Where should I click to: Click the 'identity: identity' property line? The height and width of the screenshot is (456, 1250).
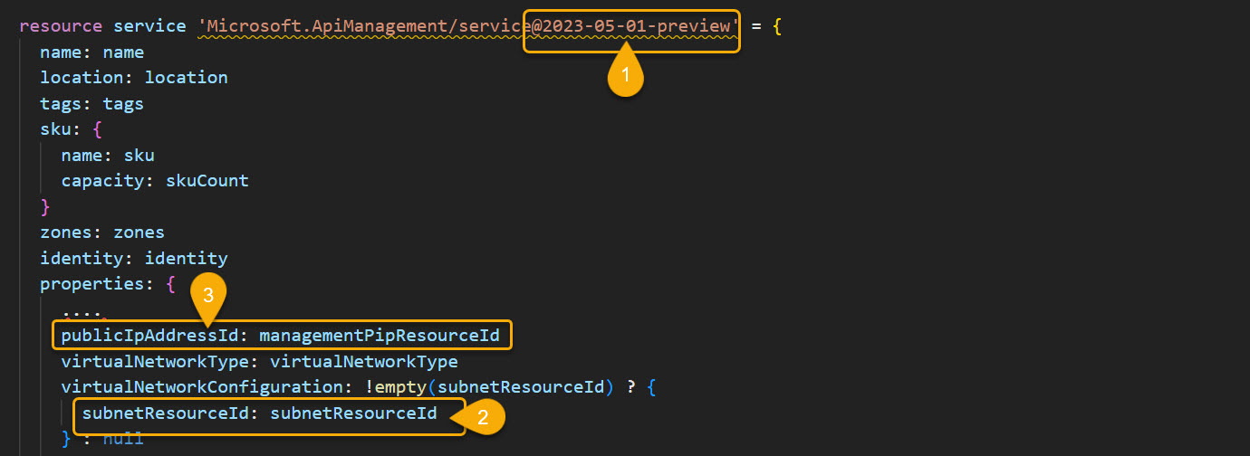[x=133, y=259]
